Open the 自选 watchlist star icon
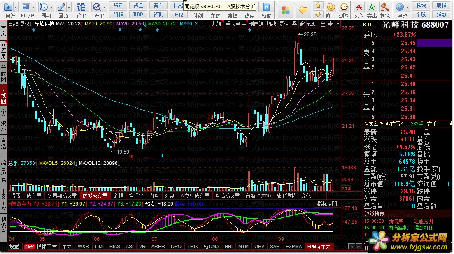454x254 pixels. coord(8,7)
